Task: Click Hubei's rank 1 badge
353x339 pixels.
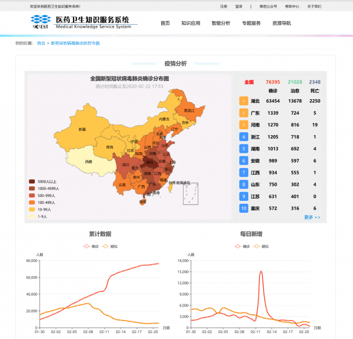Action: tap(244, 101)
